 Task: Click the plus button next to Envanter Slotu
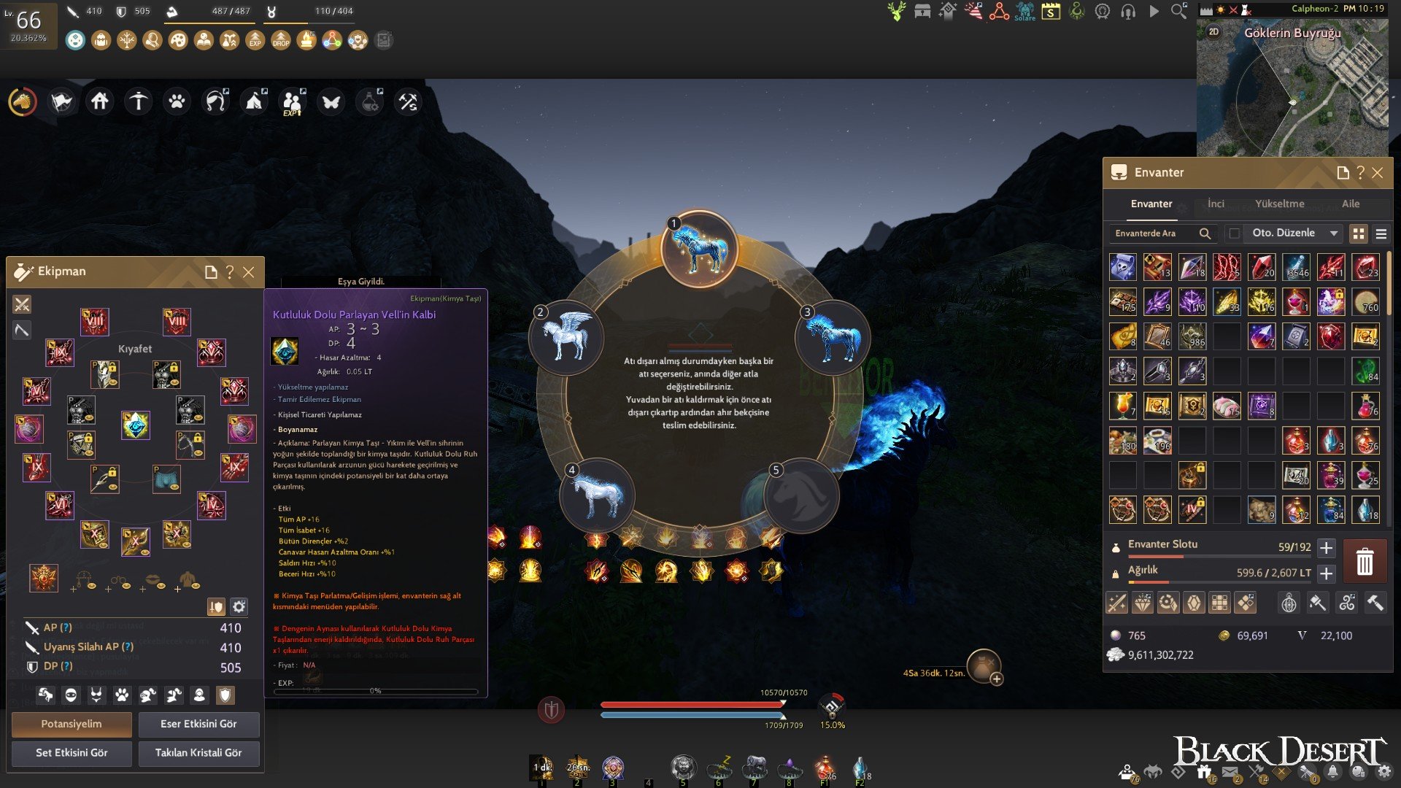1327,547
